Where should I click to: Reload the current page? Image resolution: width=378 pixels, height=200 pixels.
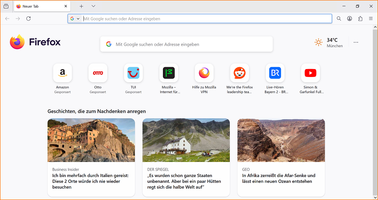point(28,18)
